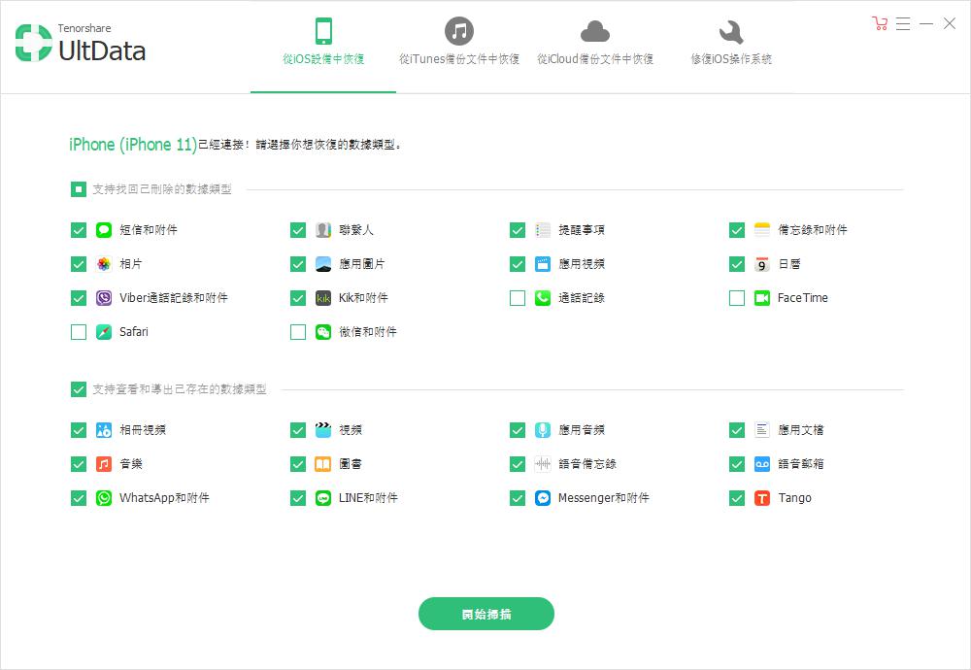Click the FaceTime camera icon
Viewport: 971px width, 670px height.
tap(761, 298)
